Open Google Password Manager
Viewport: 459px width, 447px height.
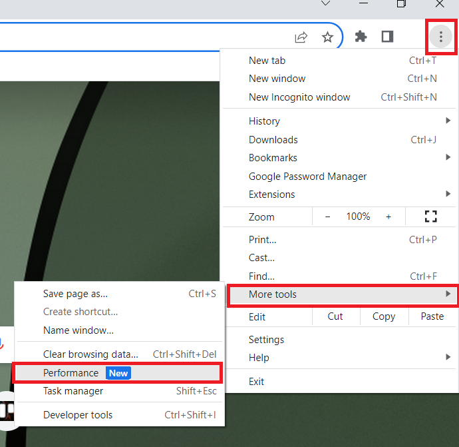point(339,177)
